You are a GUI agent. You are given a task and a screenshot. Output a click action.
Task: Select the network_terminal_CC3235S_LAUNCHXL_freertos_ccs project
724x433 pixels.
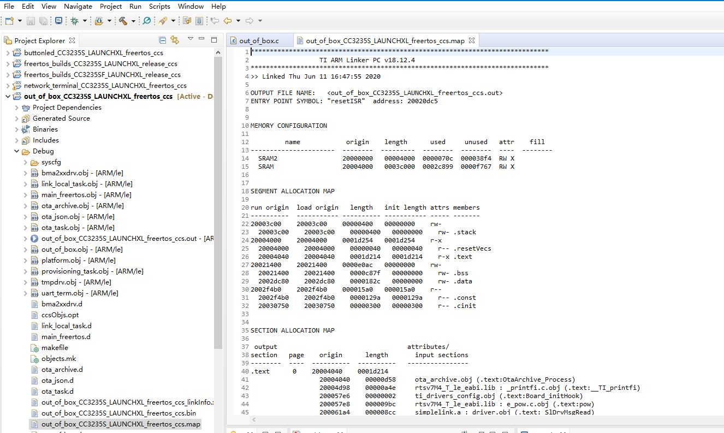coord(105,86)
